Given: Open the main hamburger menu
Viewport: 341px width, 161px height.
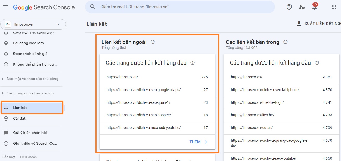Looking at the screenshot, I should [x=5, y=7].
